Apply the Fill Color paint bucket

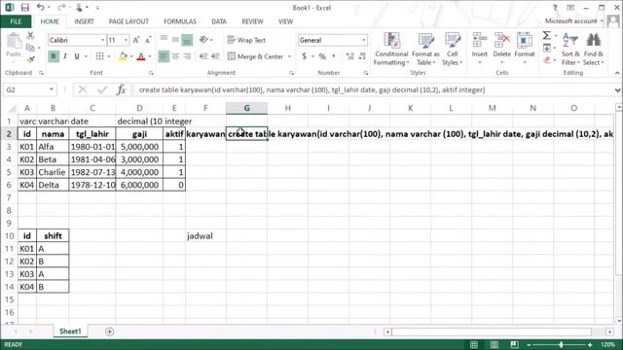(x=123, y=56)
